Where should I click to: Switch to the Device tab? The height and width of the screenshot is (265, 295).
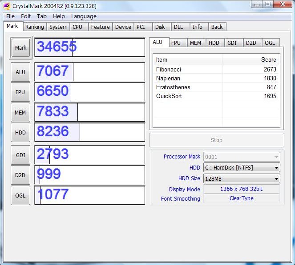tap(123, 27)
